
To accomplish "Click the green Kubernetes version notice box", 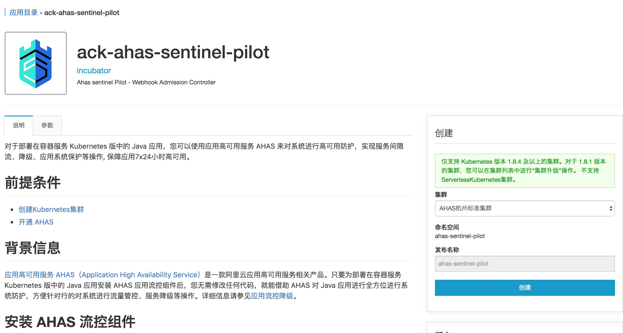I will pos(525,171).
